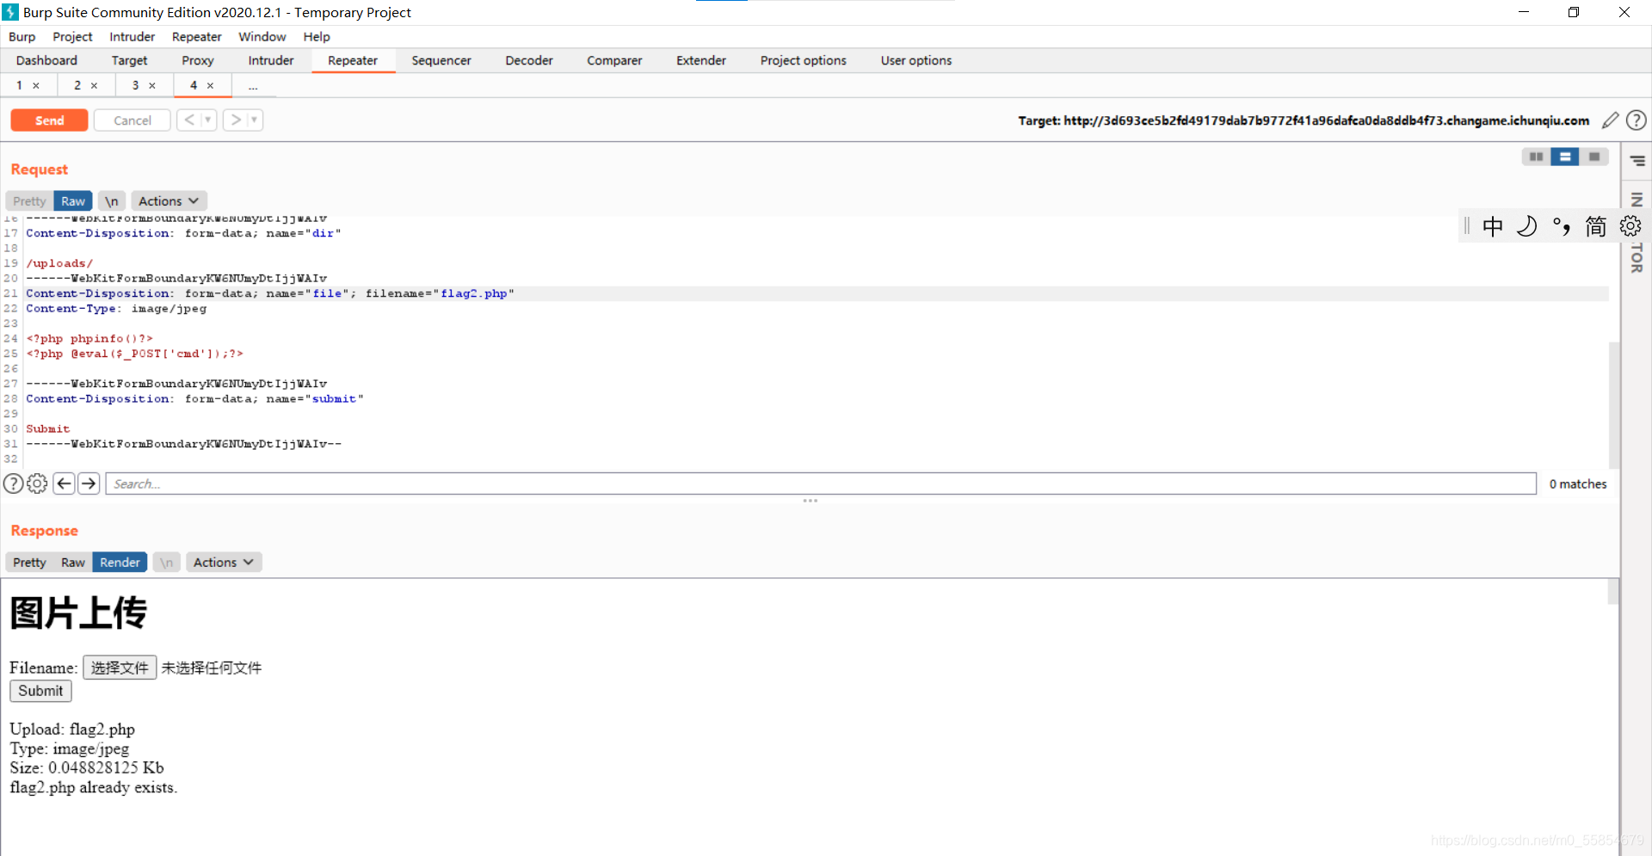Open request search settings gear
1652x856 pixels.
pyautogui.click(x=37, y=483)
